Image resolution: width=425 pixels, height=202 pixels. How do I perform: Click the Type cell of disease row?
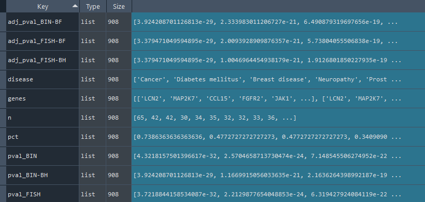click(92, 80)
